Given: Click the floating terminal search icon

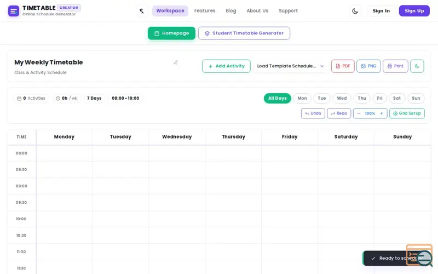Looking at the screenshot, I should tap(419, 255).
